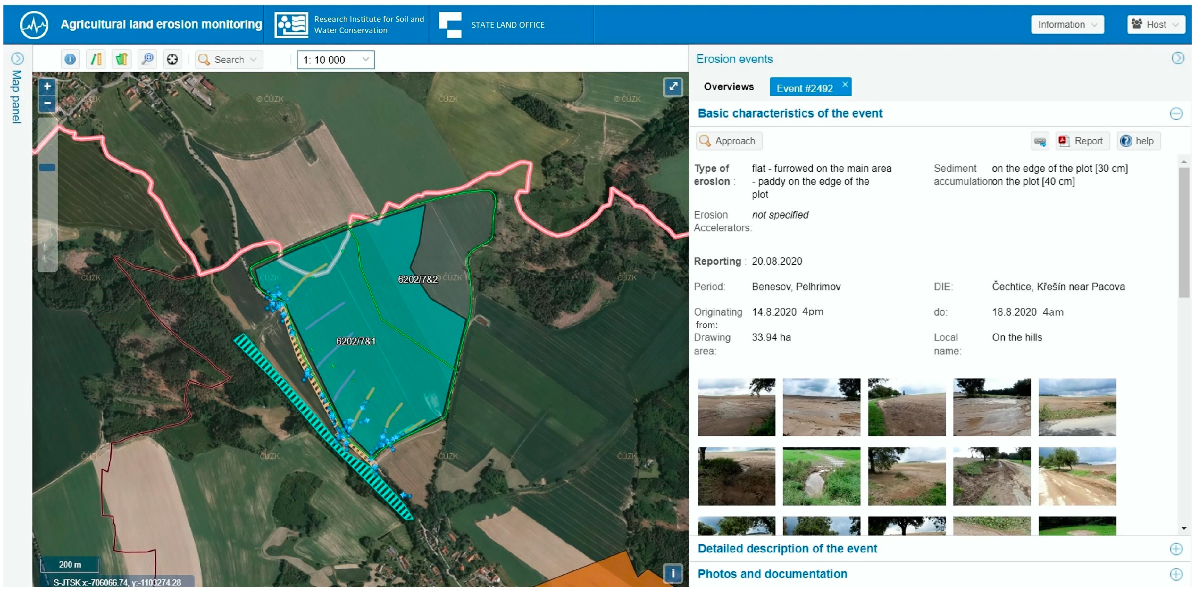Click the State Land Office logo
Image resolution: width=1195 pixels, height=598 pixels.
coord(450,25)
